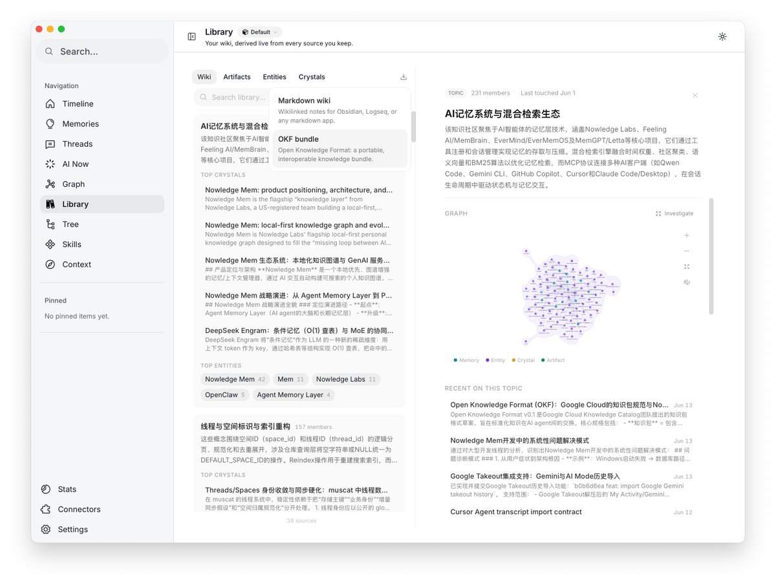Zoom out of the graph with minus
This screenshot has width=776, height=584.
(x=687, y=251)
